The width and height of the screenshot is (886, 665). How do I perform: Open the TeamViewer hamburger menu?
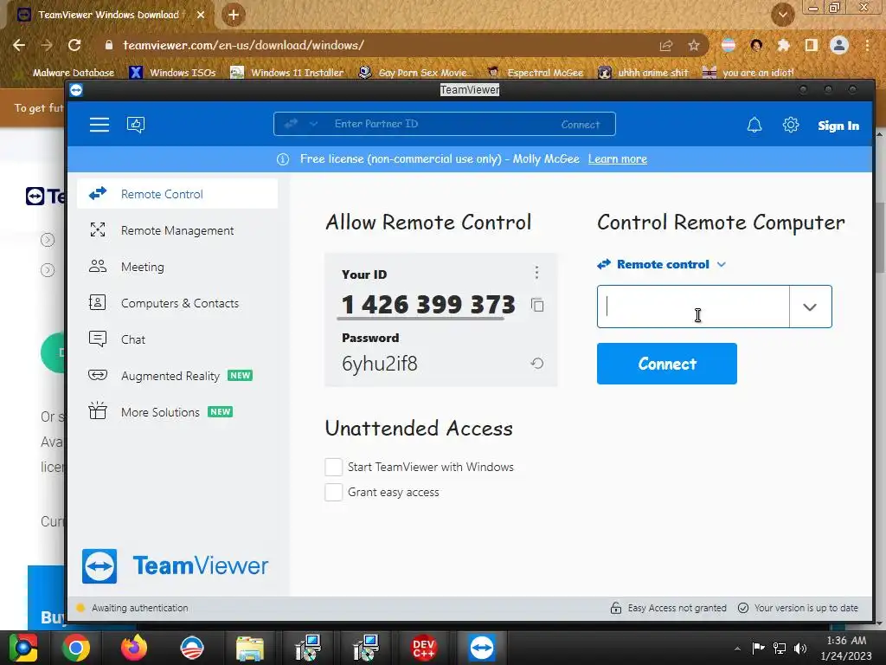point(100,125)
